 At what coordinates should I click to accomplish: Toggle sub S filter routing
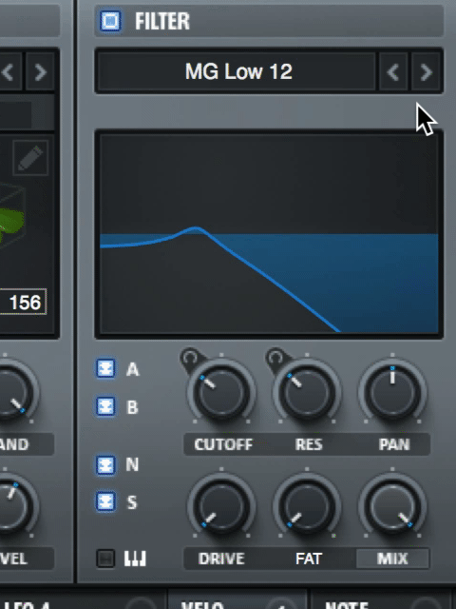[105, 501]
